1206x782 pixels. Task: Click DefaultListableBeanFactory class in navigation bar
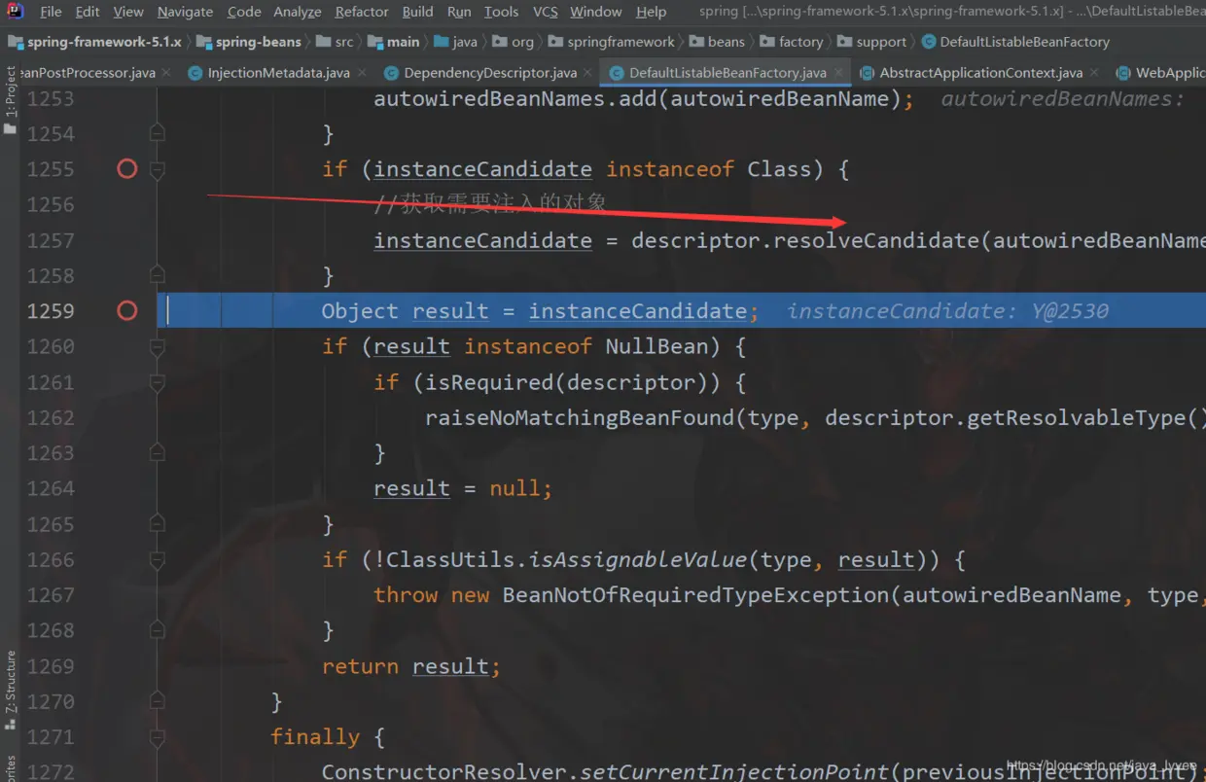pyautogui.click(x=1015, y=42)
